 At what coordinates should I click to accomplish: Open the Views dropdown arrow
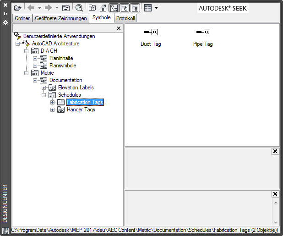(157, 8)
